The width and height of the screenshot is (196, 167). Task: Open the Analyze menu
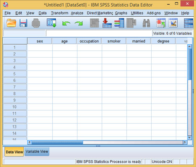pyautogui.click(x=77, y=13)
